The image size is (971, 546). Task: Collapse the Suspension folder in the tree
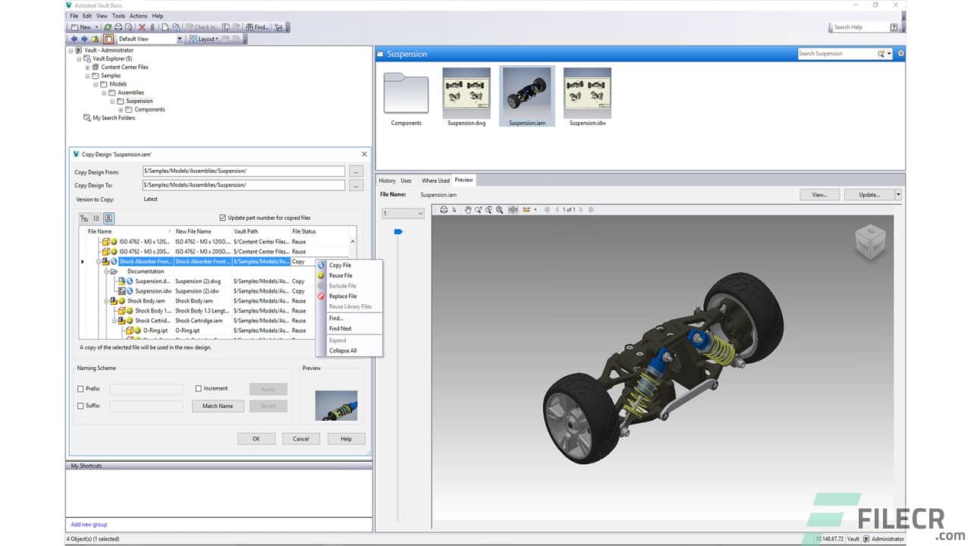coord(113,101)
